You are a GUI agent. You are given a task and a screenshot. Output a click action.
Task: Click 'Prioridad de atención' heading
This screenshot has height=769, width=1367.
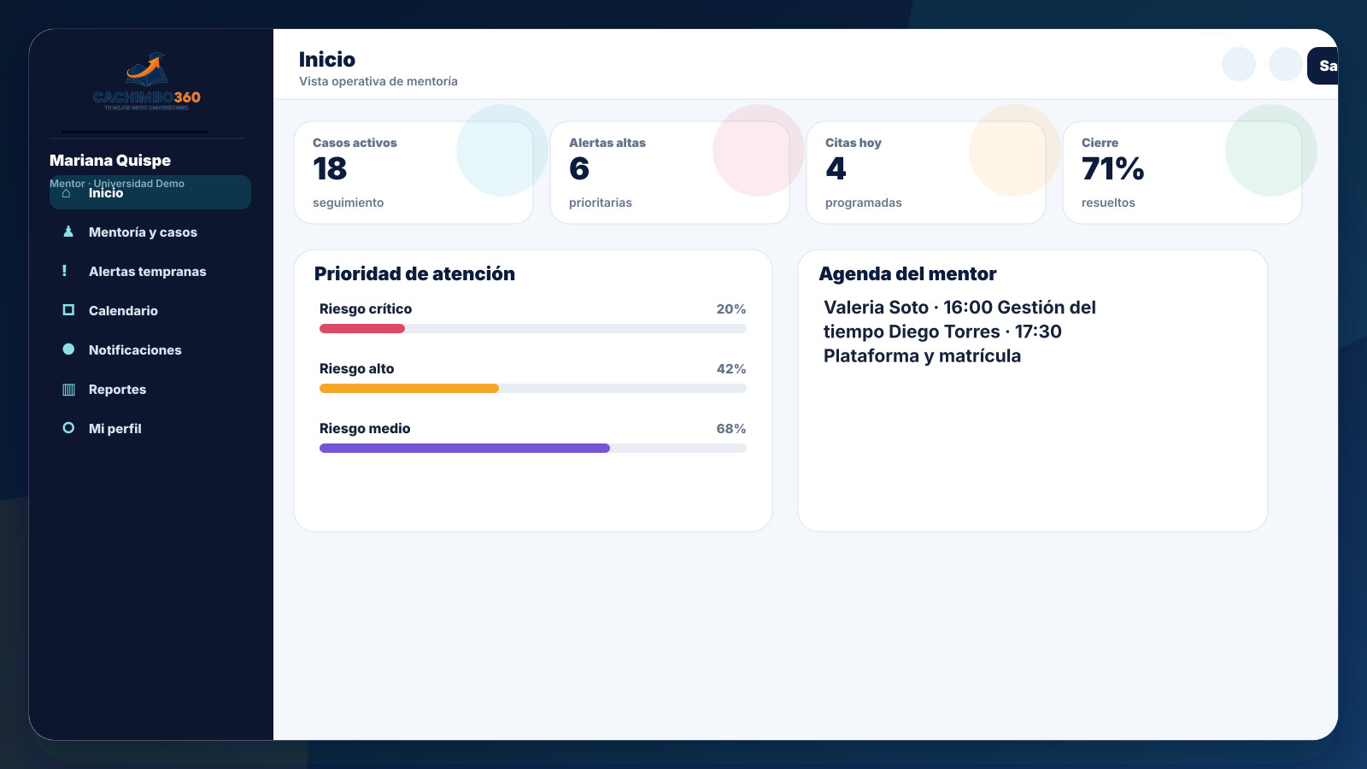414,274
